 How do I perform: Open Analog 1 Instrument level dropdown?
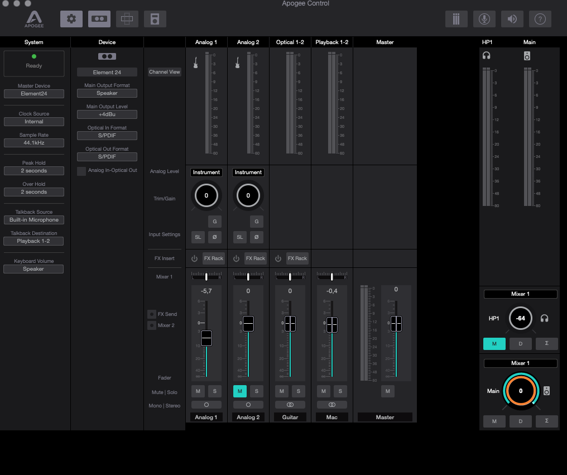(x=206, y=172)
